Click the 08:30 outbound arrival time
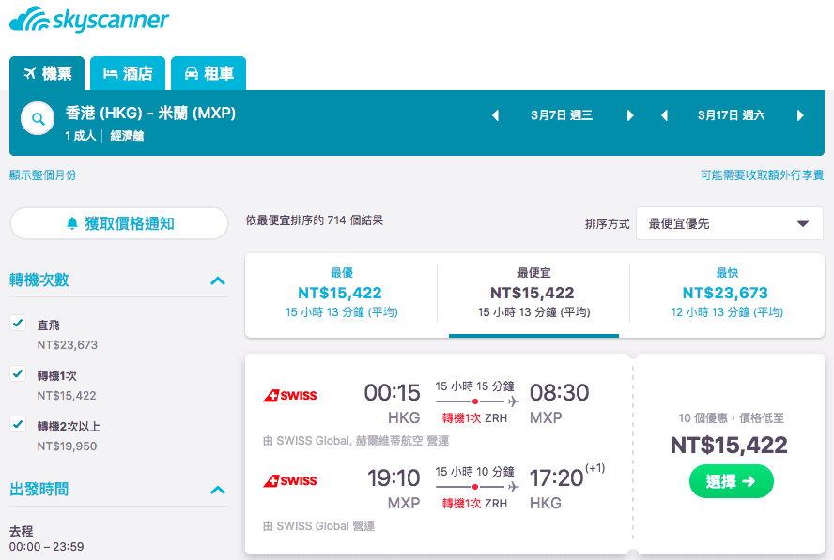 559,393
